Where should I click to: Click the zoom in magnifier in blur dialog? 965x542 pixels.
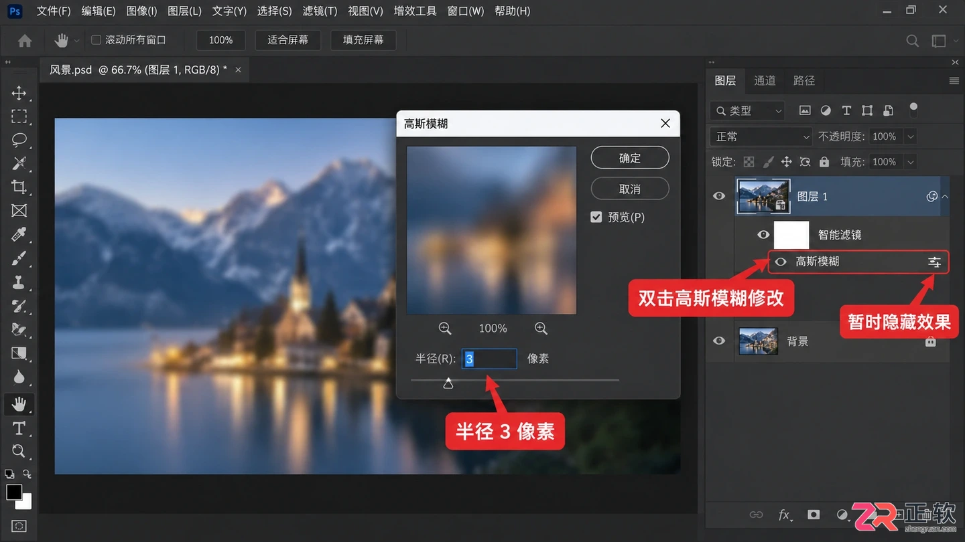(541, 329)
